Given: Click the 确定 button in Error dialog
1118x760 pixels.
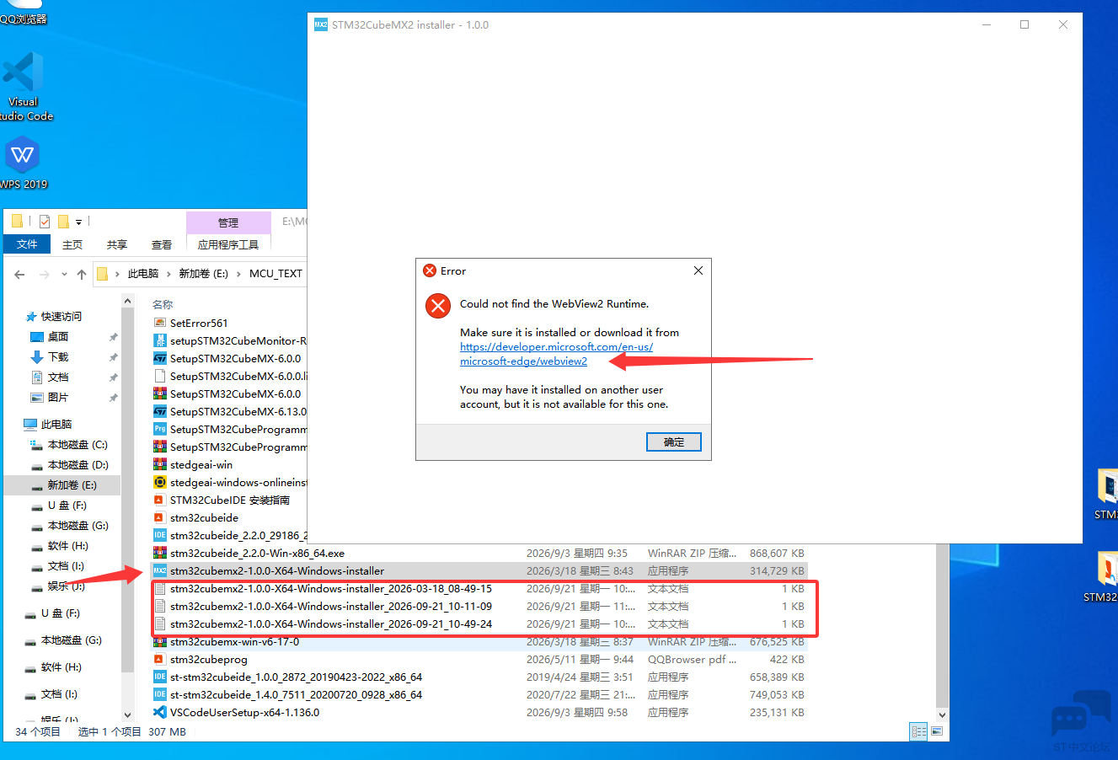Looking at the screenshot, I should 674,442.
